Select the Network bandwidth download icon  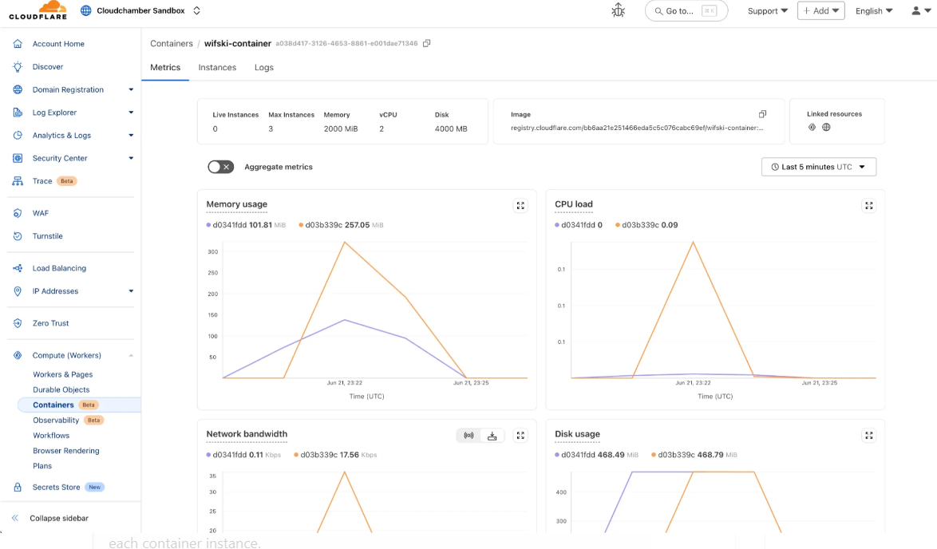tap(492, 436)
